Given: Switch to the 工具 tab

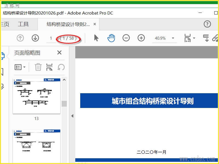Looking at the screenshot, I should click(x=23, y=24).
